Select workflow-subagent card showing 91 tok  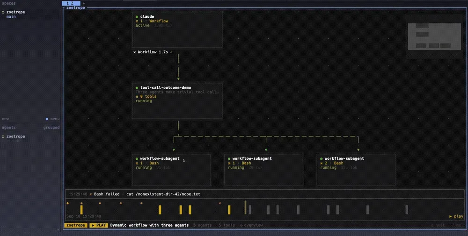click(x=171, y=169)
